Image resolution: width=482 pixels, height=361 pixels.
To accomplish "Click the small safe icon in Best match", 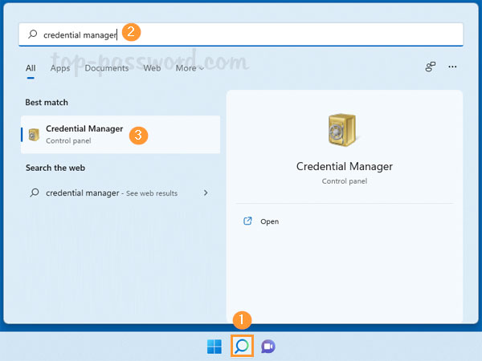I will (34, 134).
